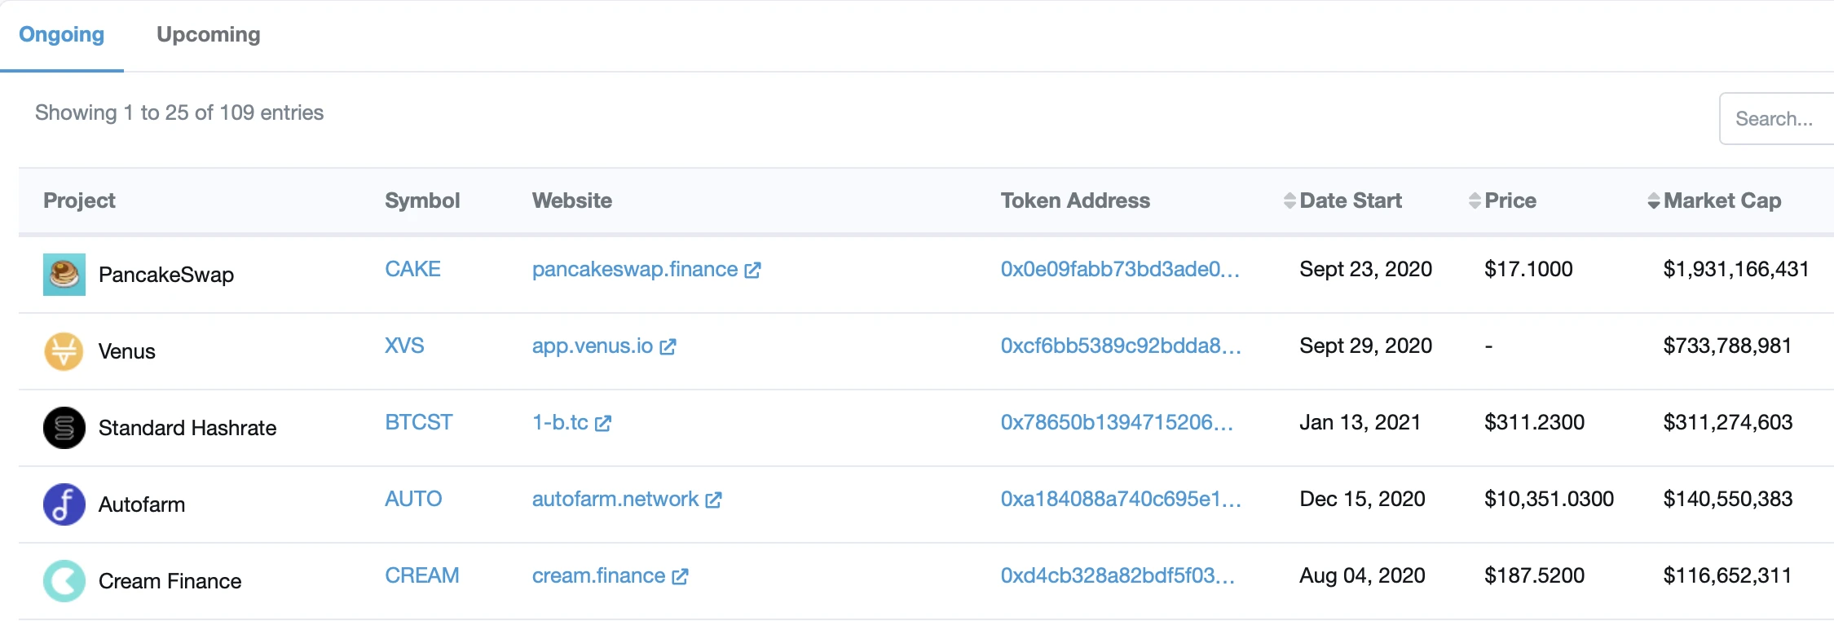Visit autofarm.network website link

(x=615, y=499)
